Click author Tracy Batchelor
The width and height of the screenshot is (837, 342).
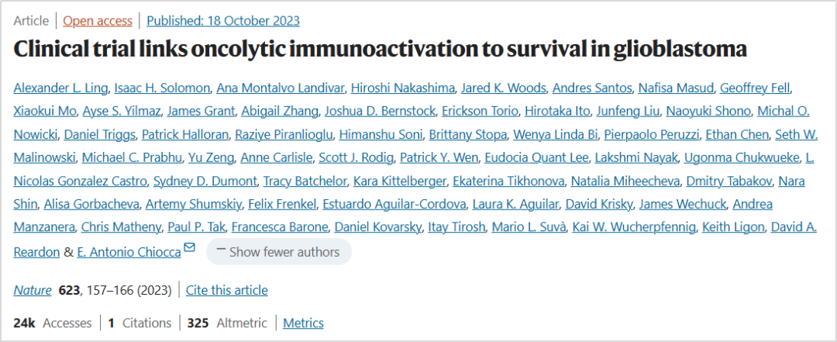click(x=305, y=181)
